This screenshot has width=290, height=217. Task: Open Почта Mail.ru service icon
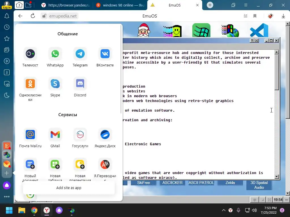(x=30, y=134)
